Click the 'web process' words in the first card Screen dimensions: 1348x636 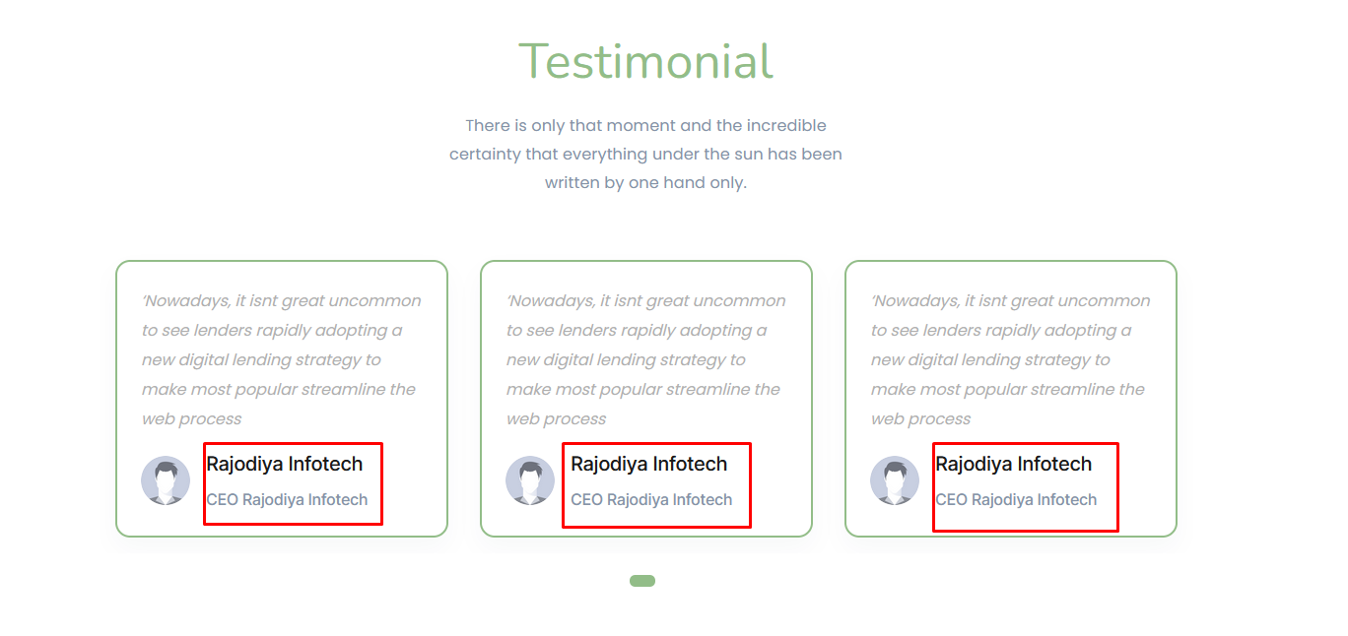192,418
